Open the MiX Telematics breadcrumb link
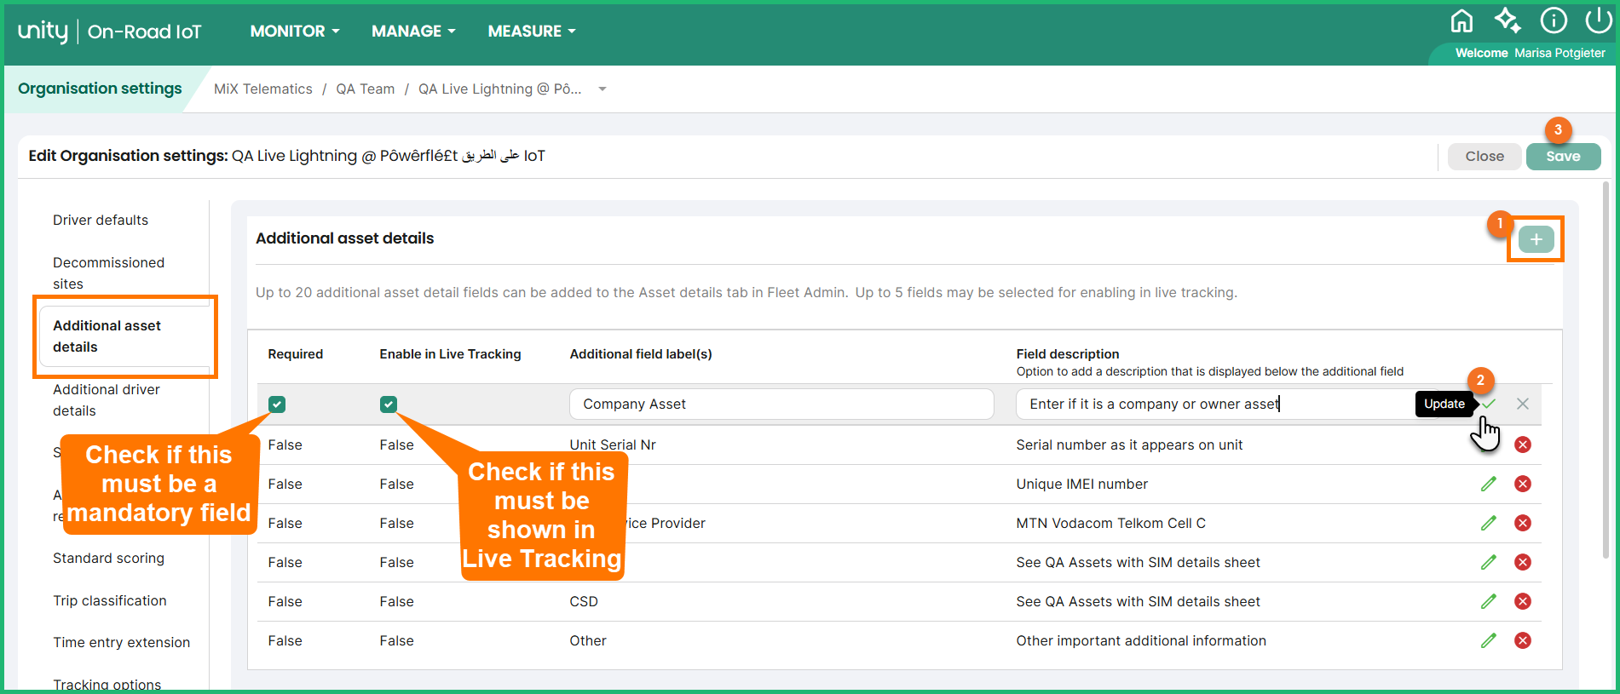Image resolution: width=1620 pixels, height=694 pixels. [x=263, y=89]
